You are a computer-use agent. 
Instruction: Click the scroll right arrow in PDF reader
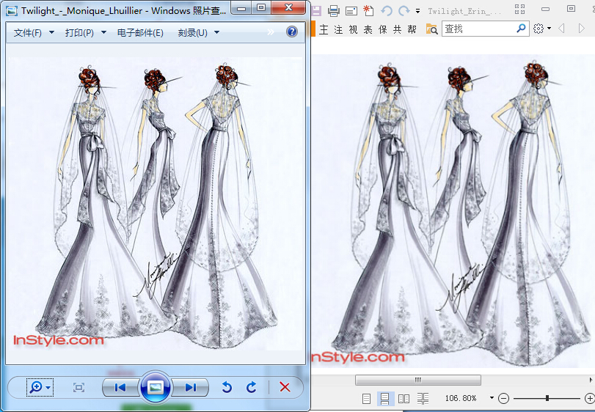click(591, 380)
